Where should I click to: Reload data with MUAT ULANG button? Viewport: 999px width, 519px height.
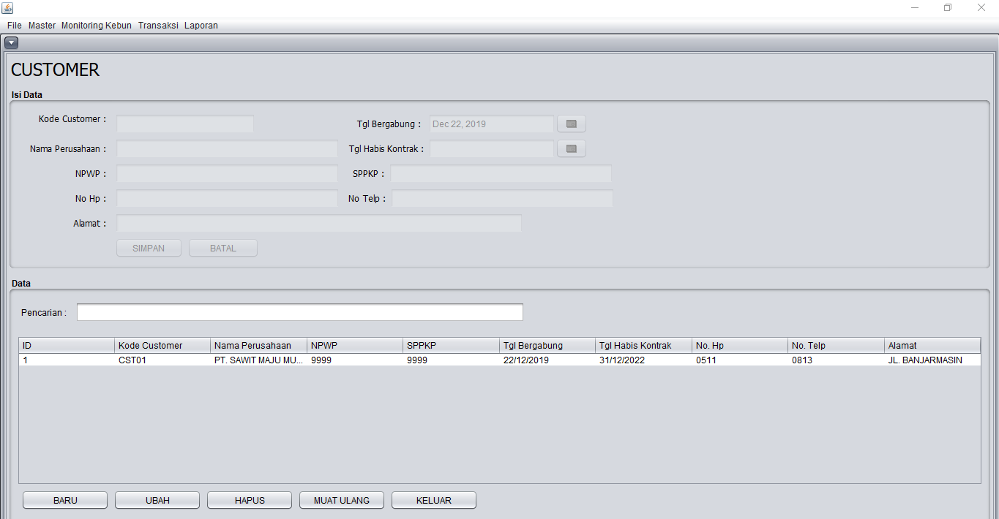[342, 501]
